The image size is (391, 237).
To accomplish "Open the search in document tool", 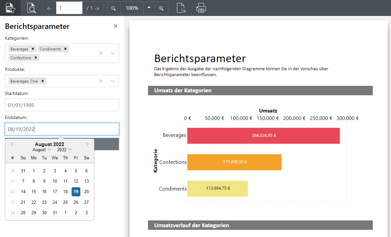I will tap(31, 8).
